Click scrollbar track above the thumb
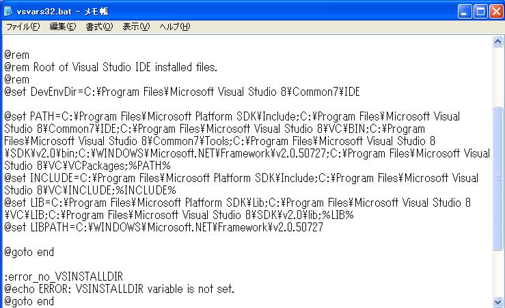 (x=497, y=77)
